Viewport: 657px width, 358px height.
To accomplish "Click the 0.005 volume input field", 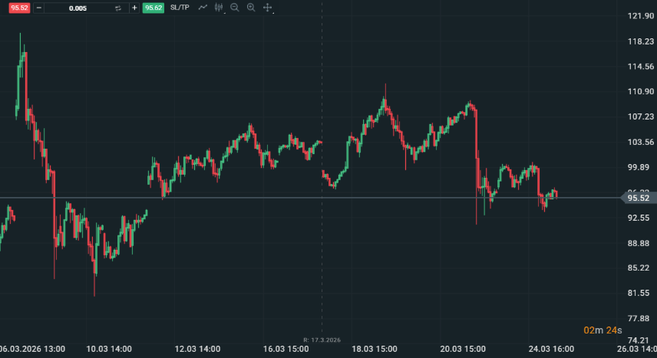I will pyautogui.click(x=78, y=8).
